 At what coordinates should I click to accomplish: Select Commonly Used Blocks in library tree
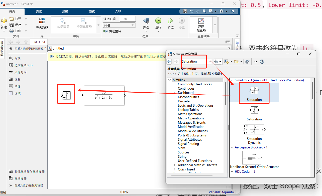[x=195, y=84]
